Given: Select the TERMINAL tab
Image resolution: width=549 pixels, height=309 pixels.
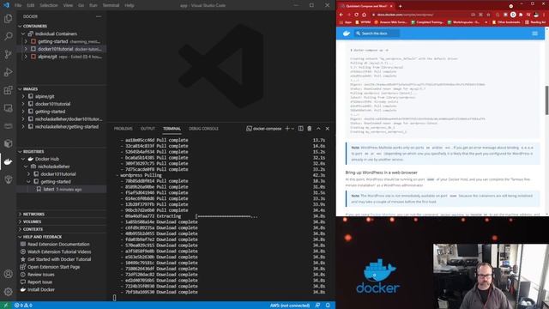Looking at the screenshot, I should [x=172, y=129].
